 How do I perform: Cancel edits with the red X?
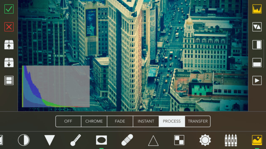(9, 27)
